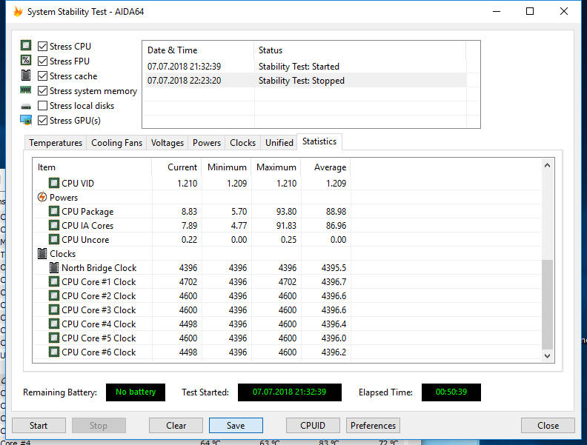This screenshot has height=445, width=587.
Task: Click the Start button
Action: coord(39,426)
